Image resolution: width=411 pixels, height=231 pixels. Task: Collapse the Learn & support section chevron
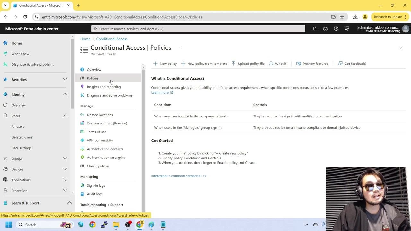pyautogui.click(x=69, y=203)
